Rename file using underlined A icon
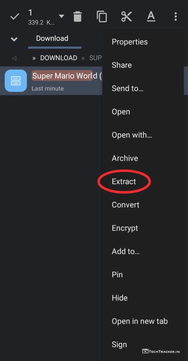Screen dimensions: 188x361 pos(151,17)
